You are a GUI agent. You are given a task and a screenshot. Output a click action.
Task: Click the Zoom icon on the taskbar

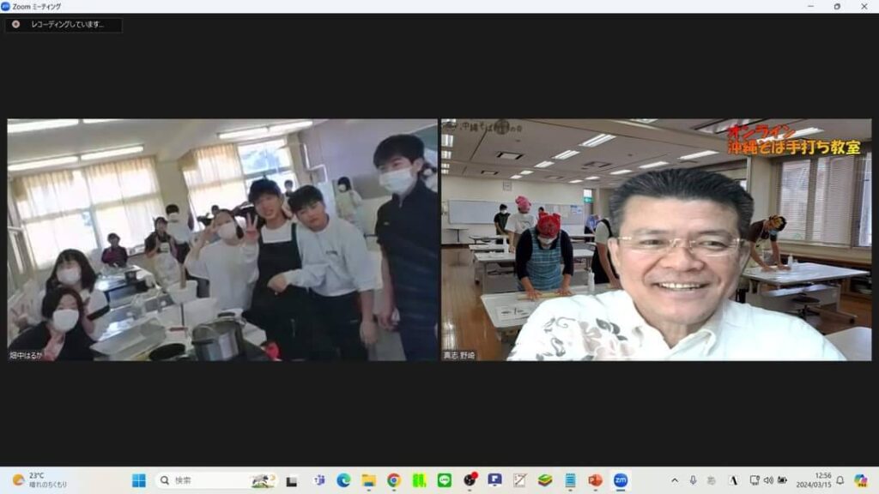click(620, 480)
